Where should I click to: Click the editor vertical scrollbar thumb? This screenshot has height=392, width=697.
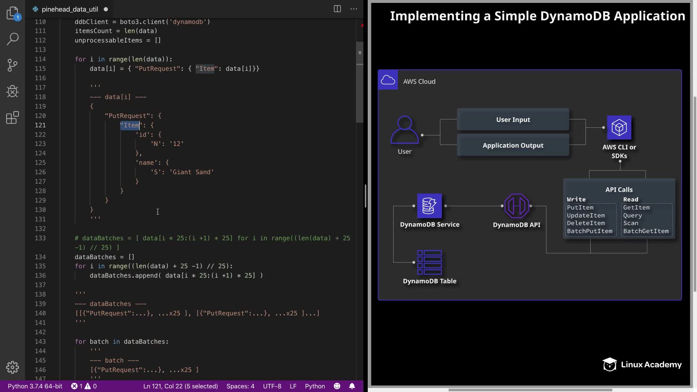[360, 82]
